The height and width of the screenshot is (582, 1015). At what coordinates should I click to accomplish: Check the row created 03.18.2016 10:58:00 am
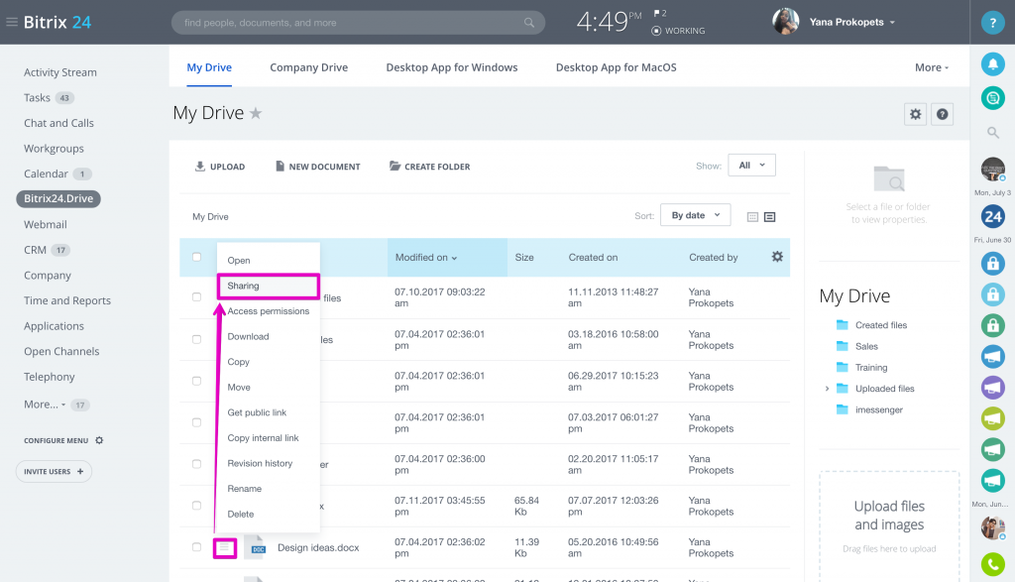pos(197,339)
